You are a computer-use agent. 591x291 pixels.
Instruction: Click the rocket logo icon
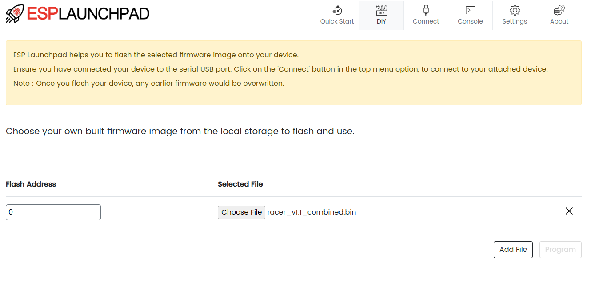pos(16,14)
